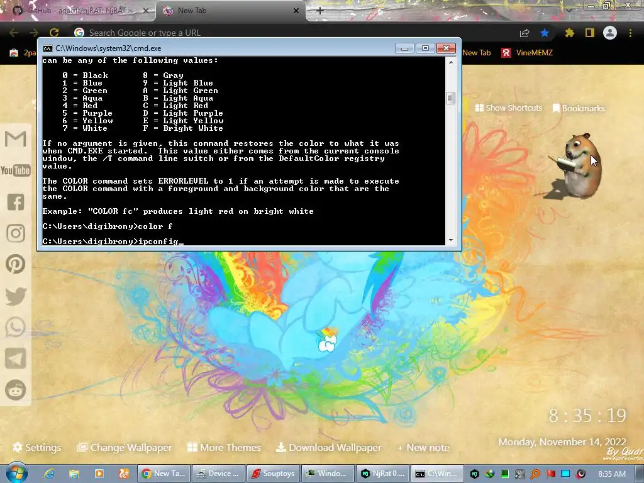Close the GitHub njRAT tab
The image size is (644, 483).
145,11
